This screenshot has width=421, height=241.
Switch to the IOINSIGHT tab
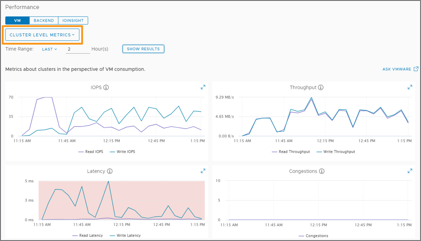click(73, 20)
